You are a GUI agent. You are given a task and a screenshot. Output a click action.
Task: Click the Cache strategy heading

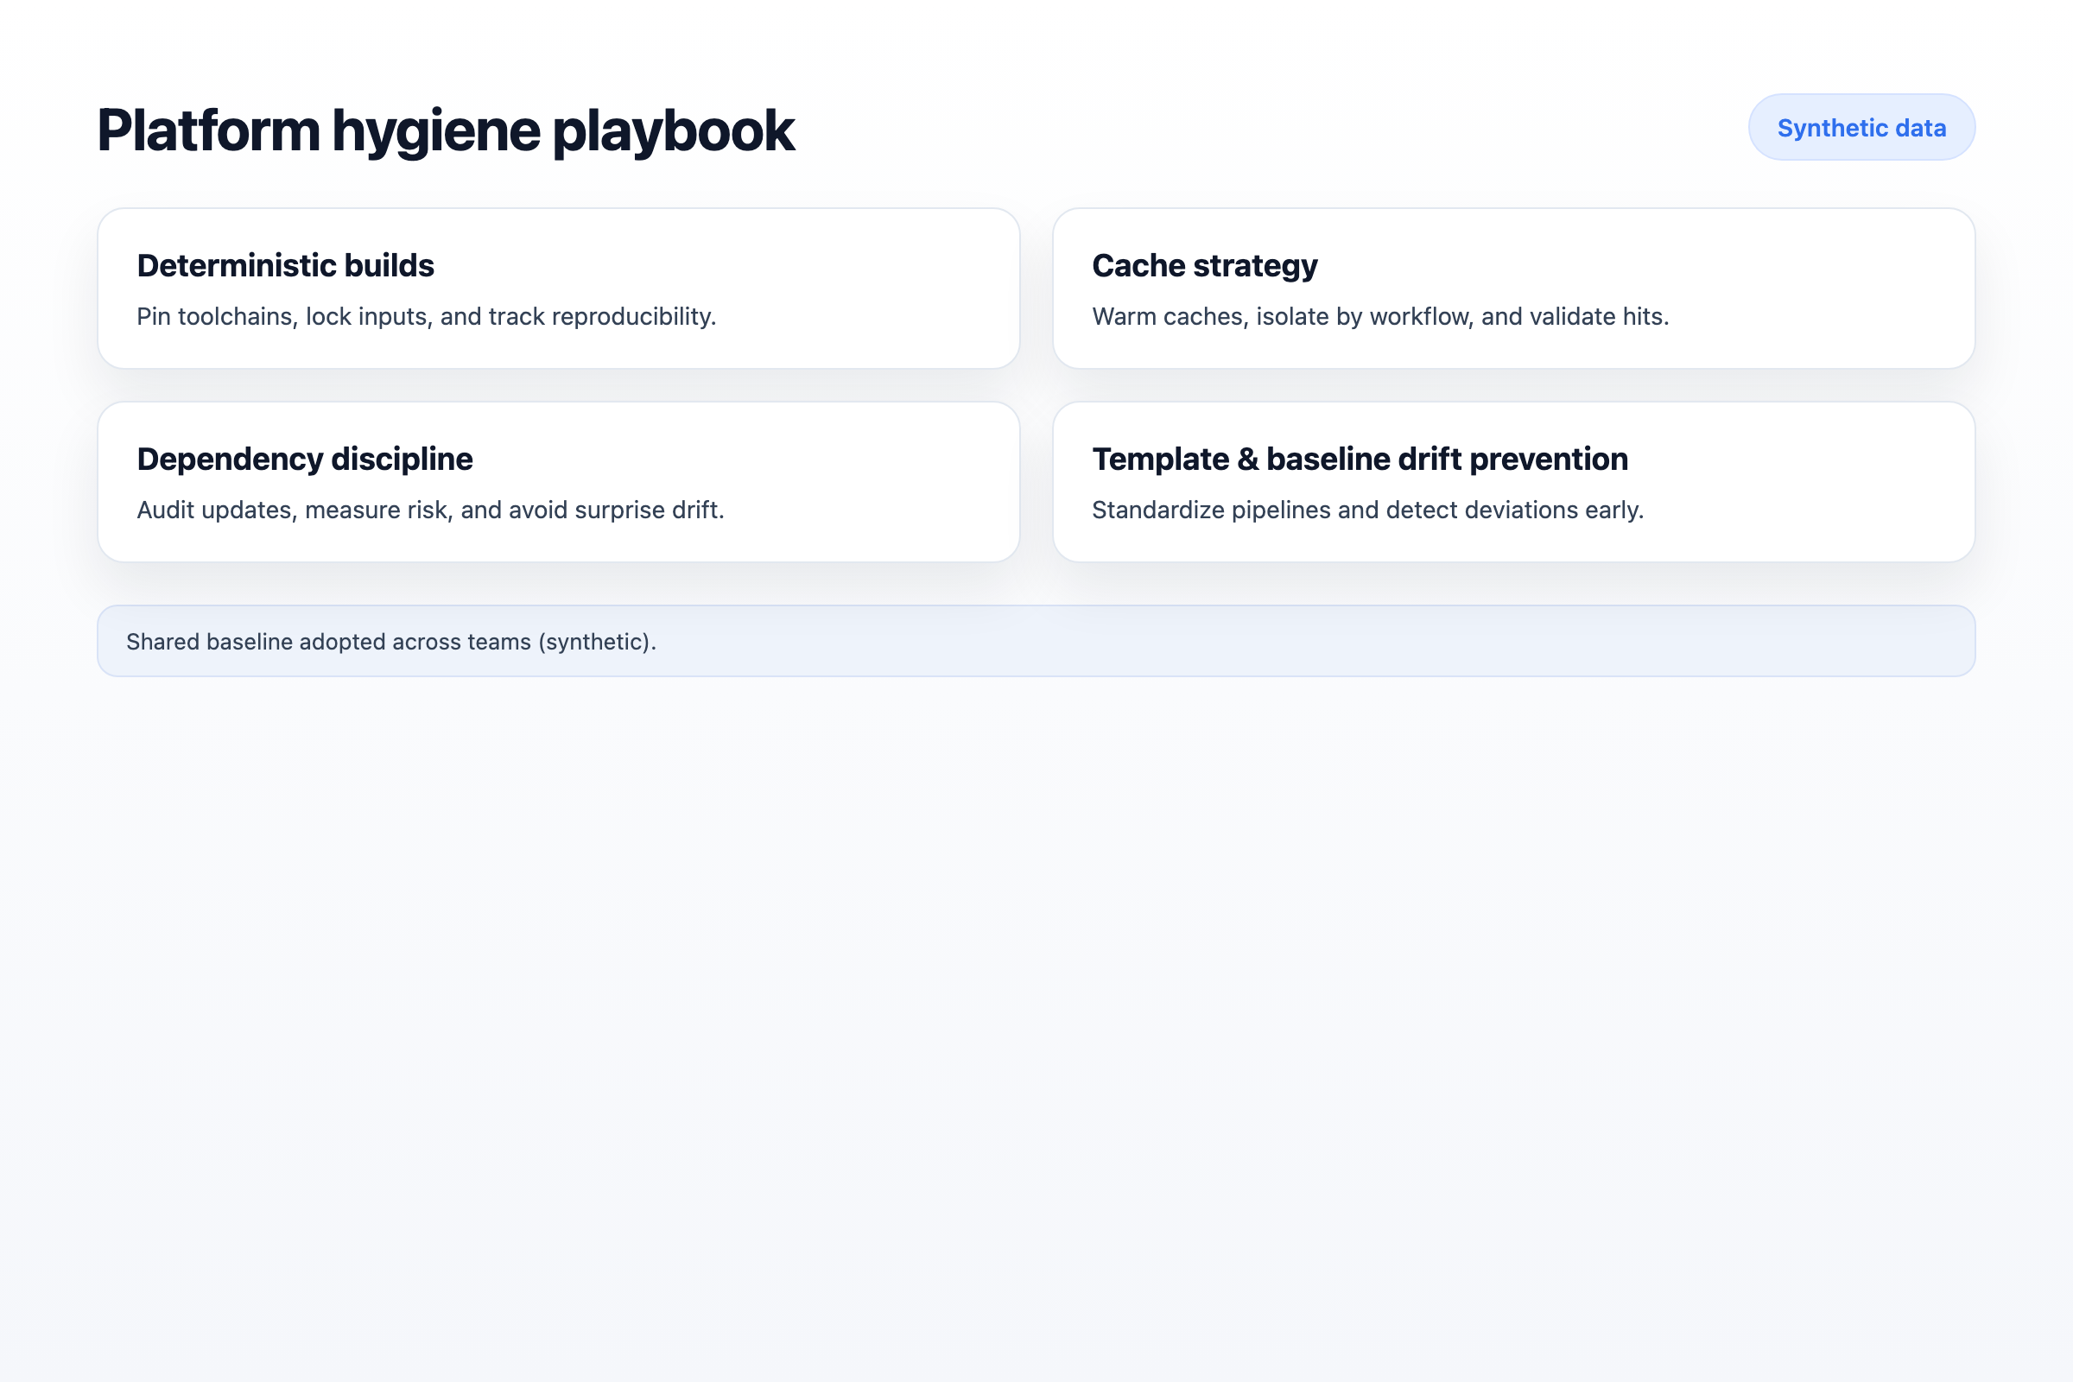[1204, 265]
